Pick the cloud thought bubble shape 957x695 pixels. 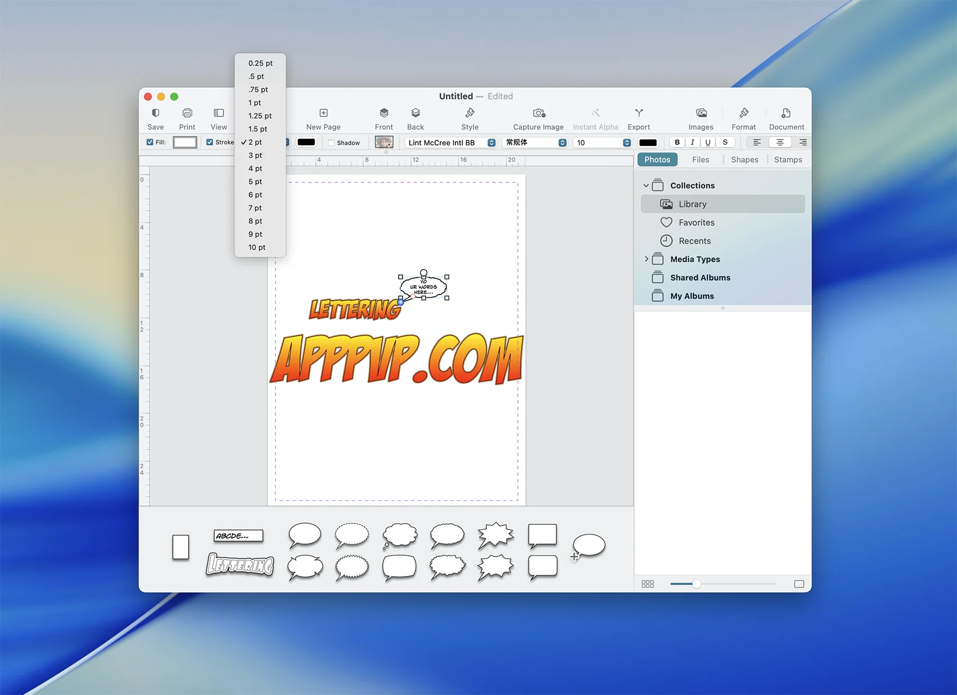(400, 535)
